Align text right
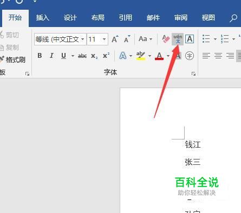This screenshot has height=213, width=241. point(230,56)
